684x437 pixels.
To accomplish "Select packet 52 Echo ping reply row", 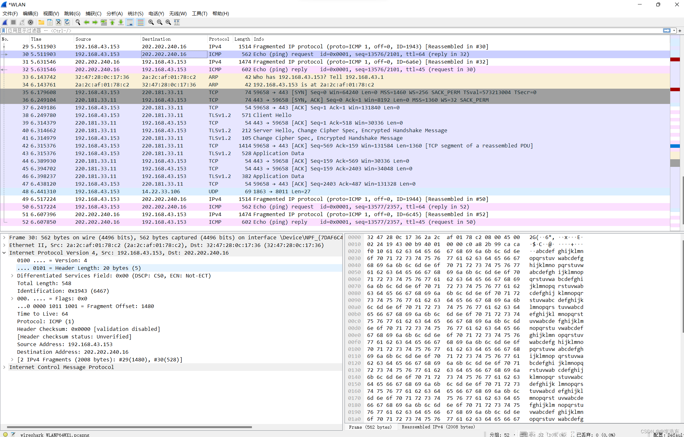I will (335, 222).
